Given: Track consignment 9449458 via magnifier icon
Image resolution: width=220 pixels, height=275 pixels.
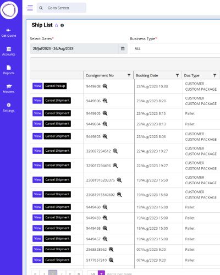Looking at the screenshot, I should pos(105,228).
